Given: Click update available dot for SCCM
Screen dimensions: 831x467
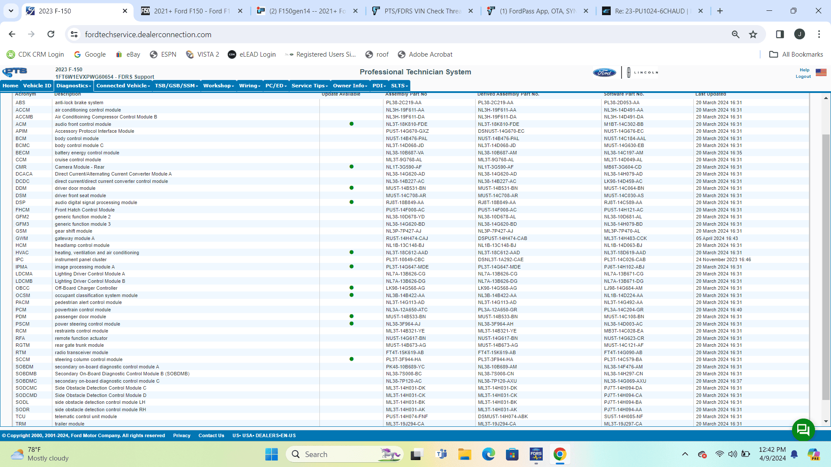Looking at the screenshot, I should click(x=351, y=359).
